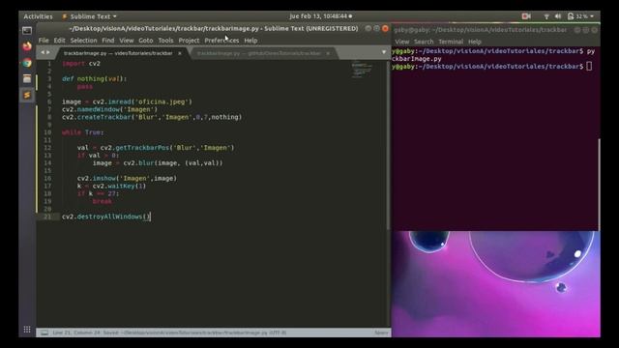
Task: Open the terminal's Help menu
Action: coord(475,42)
